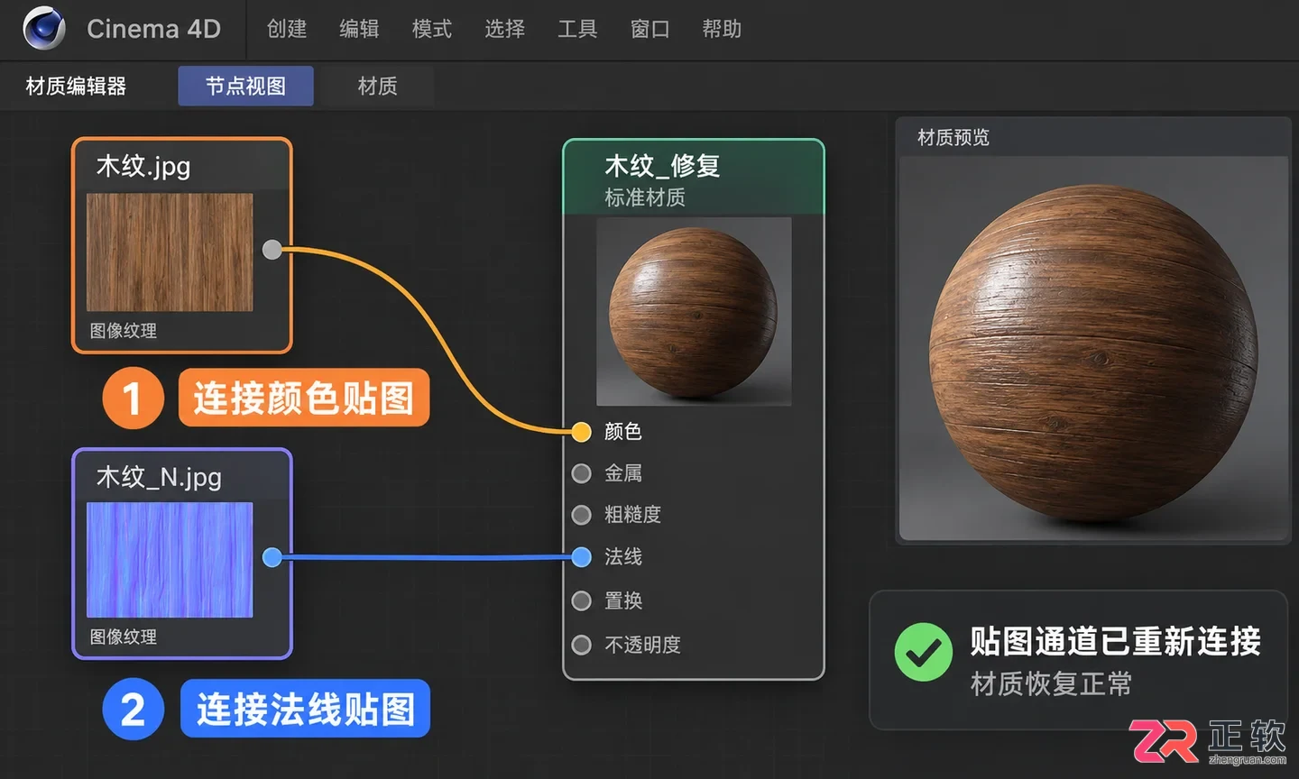Open the 创建 menu
The width and height of the screenshot is (1299, 779).
[287, 29]
